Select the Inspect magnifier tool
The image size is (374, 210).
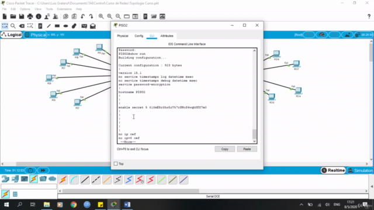(x=13, y=26)
